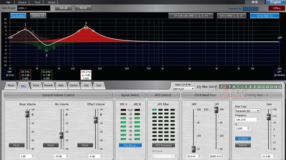The width and height of the screenshot is (286, 160).
Task: Choose EQ filter 9 in EQ Filter Select
Action: [255, 87]
